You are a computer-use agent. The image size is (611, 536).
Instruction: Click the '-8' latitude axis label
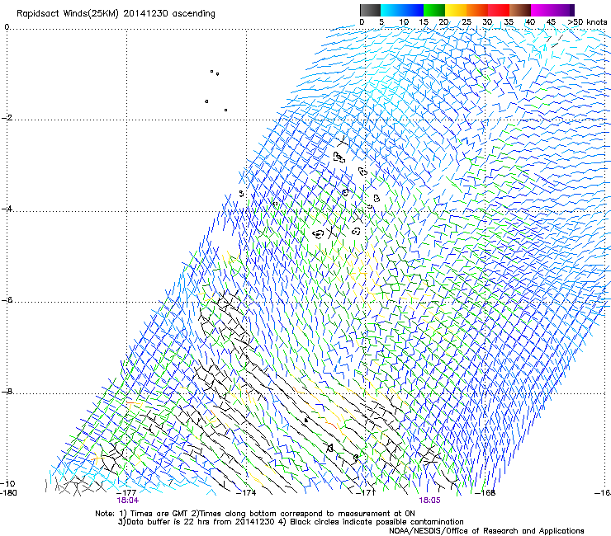point(7,391)
